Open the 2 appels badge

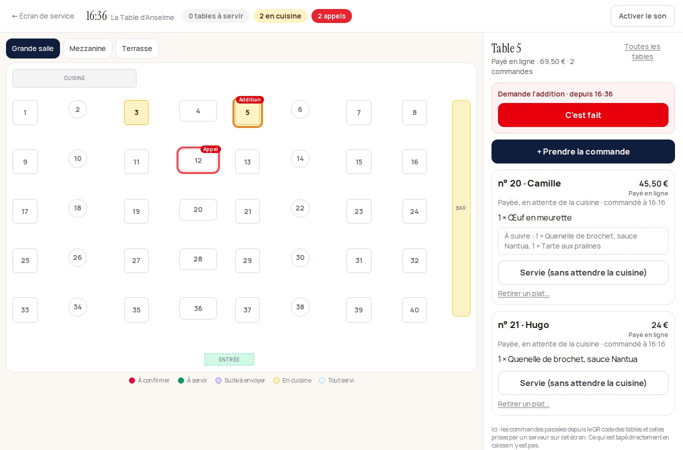click(x=331, y=16)
